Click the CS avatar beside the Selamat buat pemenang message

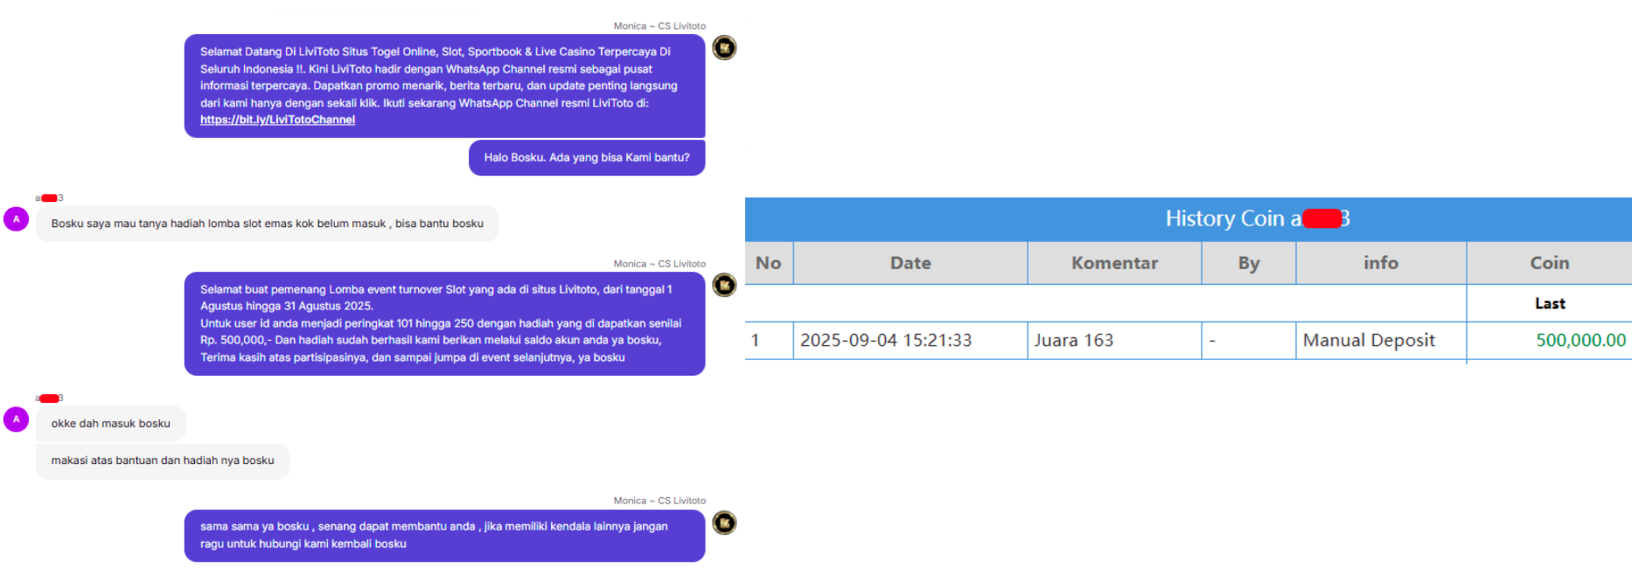click(724, 285)
